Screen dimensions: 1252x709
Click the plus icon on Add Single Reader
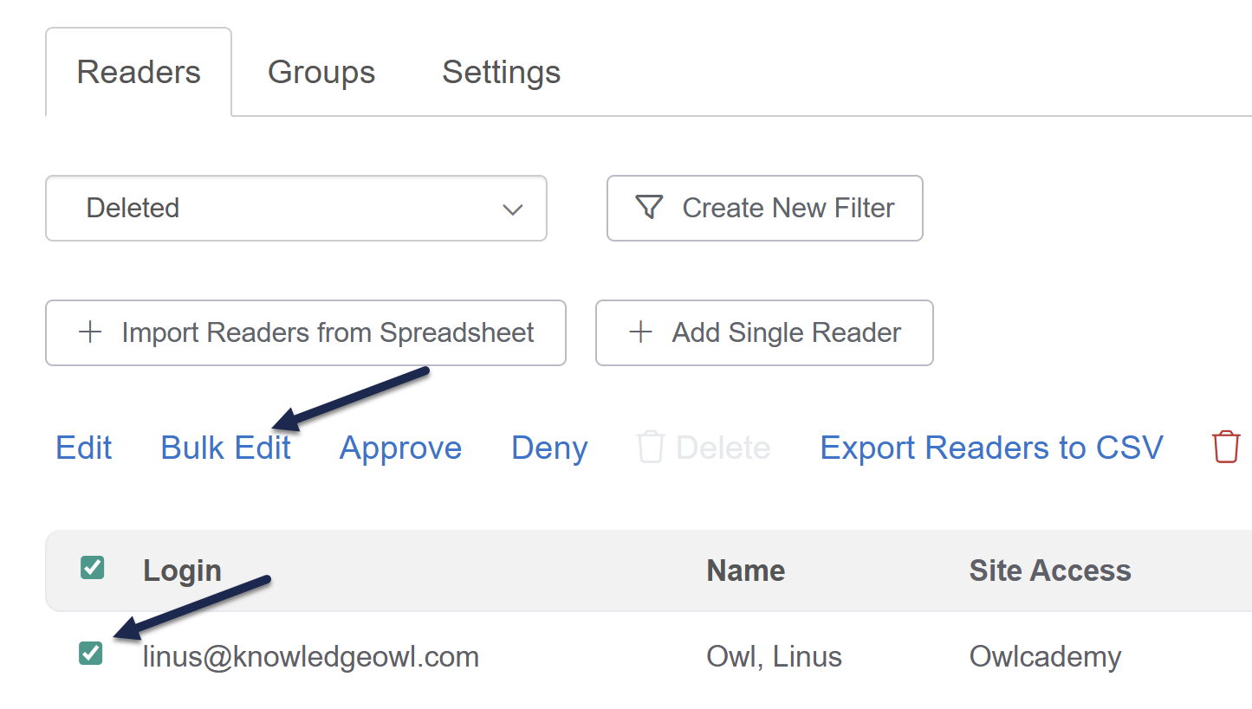[x=640, y=332]
